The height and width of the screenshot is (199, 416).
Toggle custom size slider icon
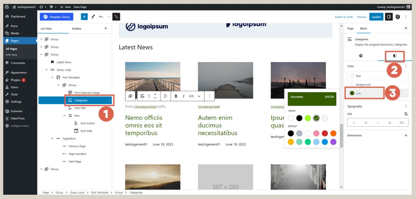point(406,114)
